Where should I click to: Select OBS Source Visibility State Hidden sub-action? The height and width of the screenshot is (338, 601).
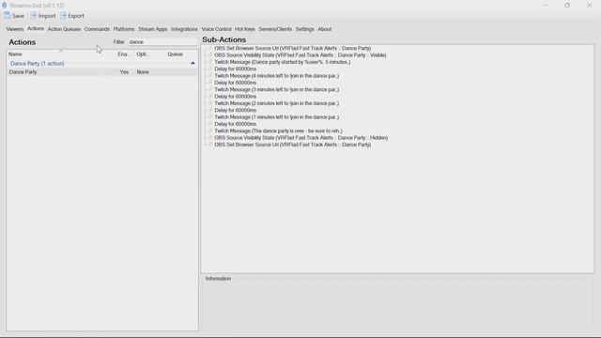[x=300, y=138]
